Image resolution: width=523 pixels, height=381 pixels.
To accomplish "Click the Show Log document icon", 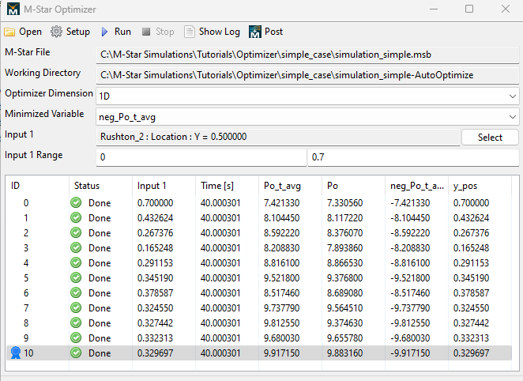I will point(189,32).
